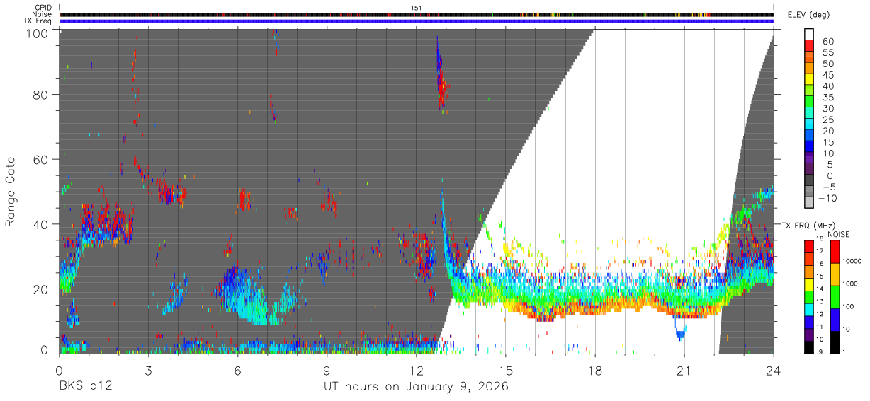Click the TX frequency legend label 18
The height and width of the screenshot is (401, 870).
820,239
